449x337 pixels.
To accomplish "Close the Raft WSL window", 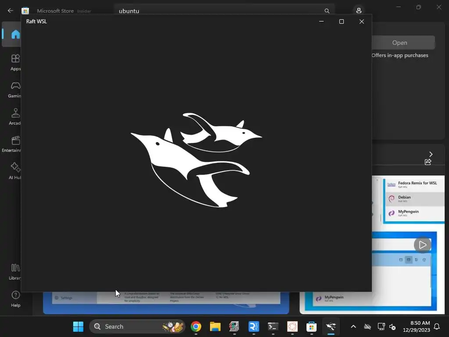I will click(362, 22).
